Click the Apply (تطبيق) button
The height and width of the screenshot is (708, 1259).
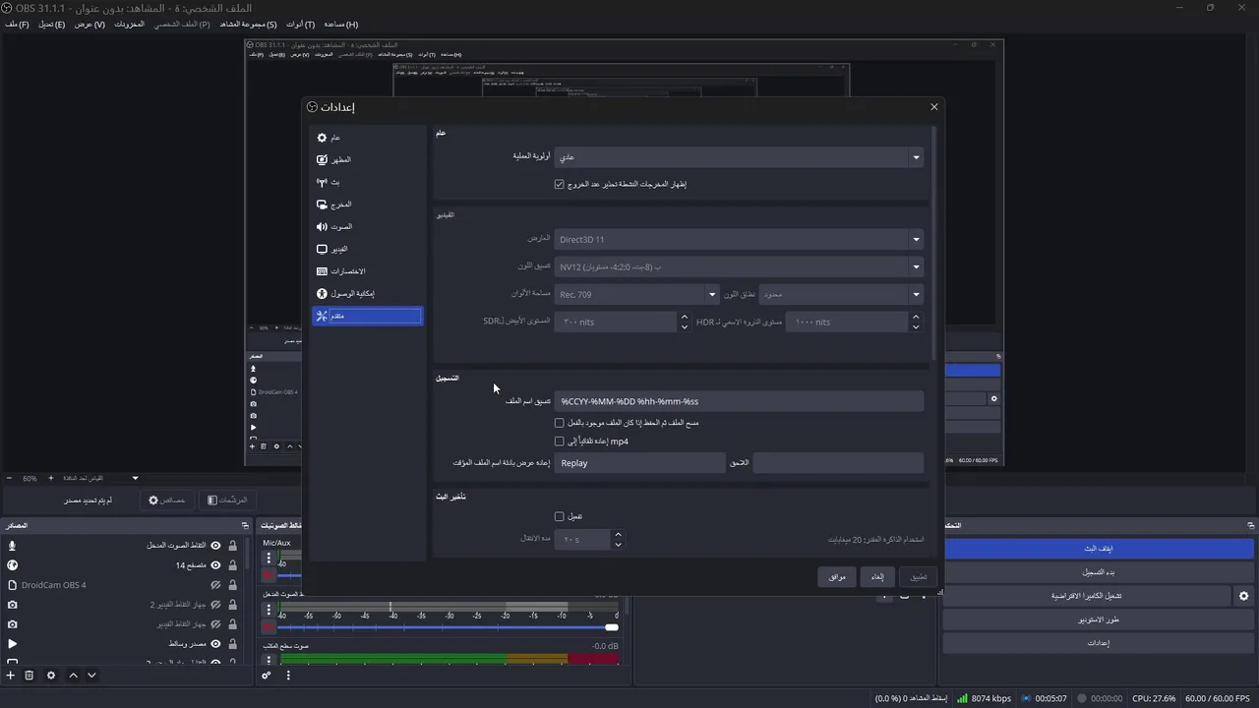coord(918,577)
